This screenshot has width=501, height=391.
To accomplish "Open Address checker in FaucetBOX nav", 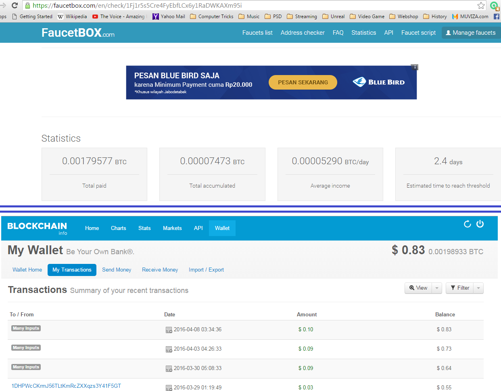I will pyautogui.click(x=303, y=33).
